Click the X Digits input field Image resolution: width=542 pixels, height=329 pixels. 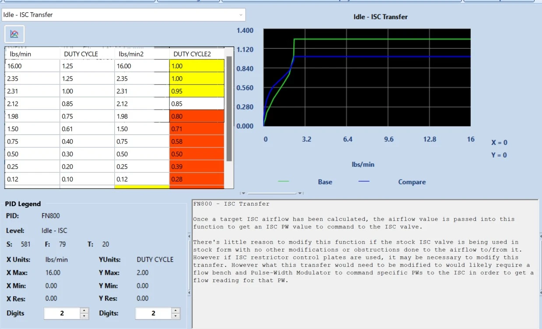[x=62, y=313]
